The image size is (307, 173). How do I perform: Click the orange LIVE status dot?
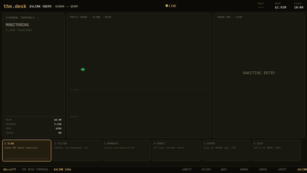[167, 6]
